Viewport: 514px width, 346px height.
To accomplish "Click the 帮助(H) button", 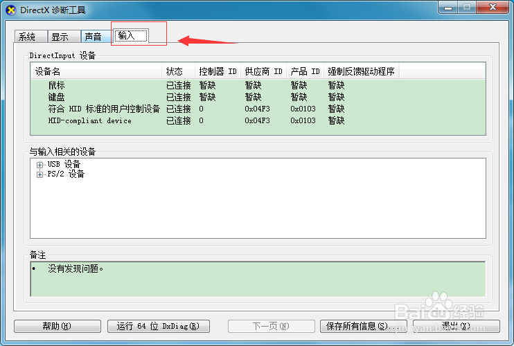I will (57, 326).
